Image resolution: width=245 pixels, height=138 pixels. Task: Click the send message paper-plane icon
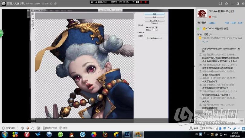click(242, 120)
